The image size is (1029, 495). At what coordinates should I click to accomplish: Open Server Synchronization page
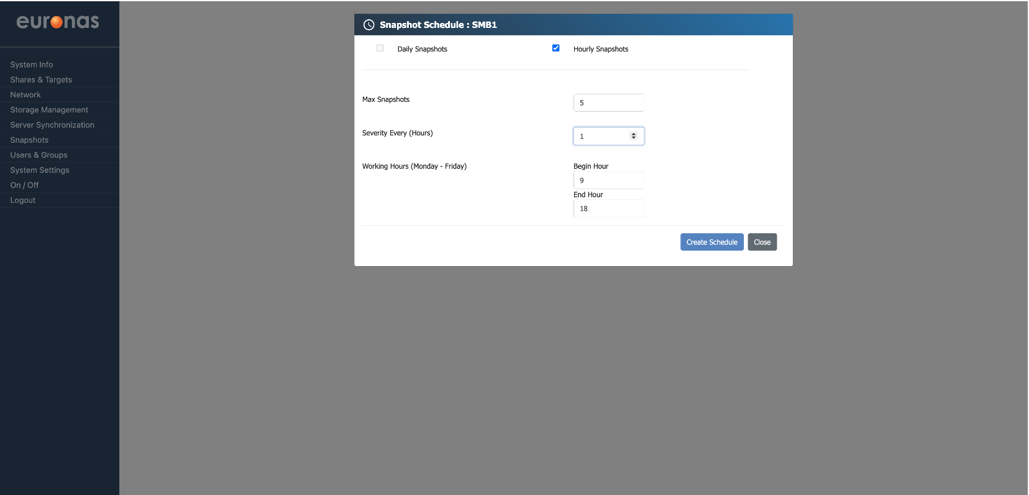pos(52,125)
